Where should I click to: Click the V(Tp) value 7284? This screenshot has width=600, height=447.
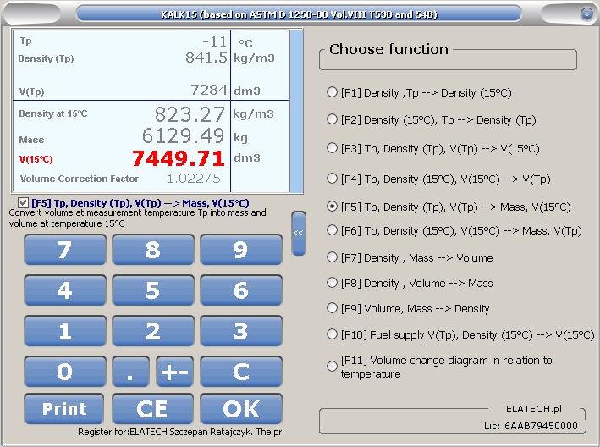(209, 90)
